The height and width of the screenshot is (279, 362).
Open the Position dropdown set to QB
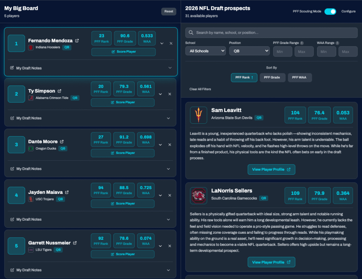point(249,51)
